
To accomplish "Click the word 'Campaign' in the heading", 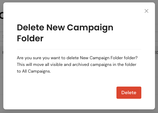I will click(90, 28).
